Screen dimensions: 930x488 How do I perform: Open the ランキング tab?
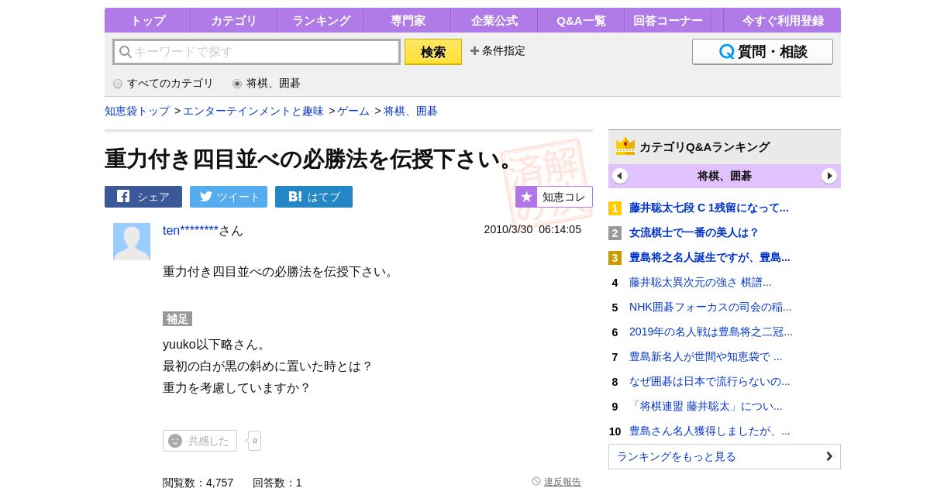click(x=321, y=20)
